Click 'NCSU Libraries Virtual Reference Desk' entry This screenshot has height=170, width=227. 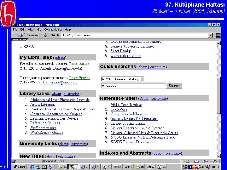143,137
